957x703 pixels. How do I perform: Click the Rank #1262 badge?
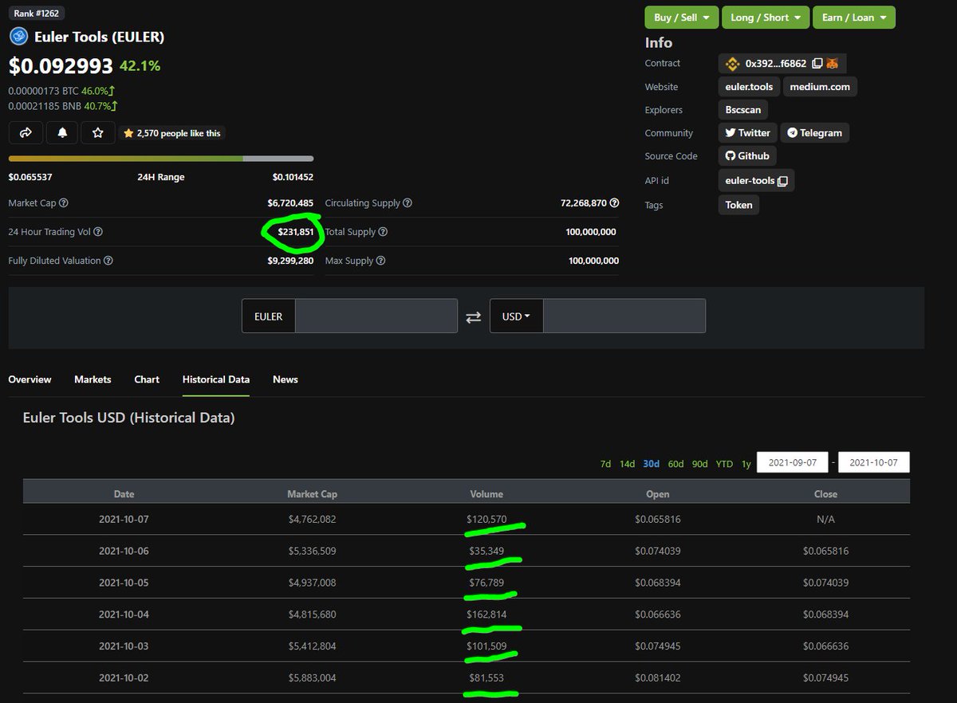point(37,14)
